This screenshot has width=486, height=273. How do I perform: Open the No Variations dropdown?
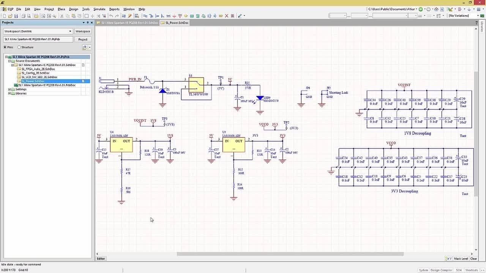point(478,16)
